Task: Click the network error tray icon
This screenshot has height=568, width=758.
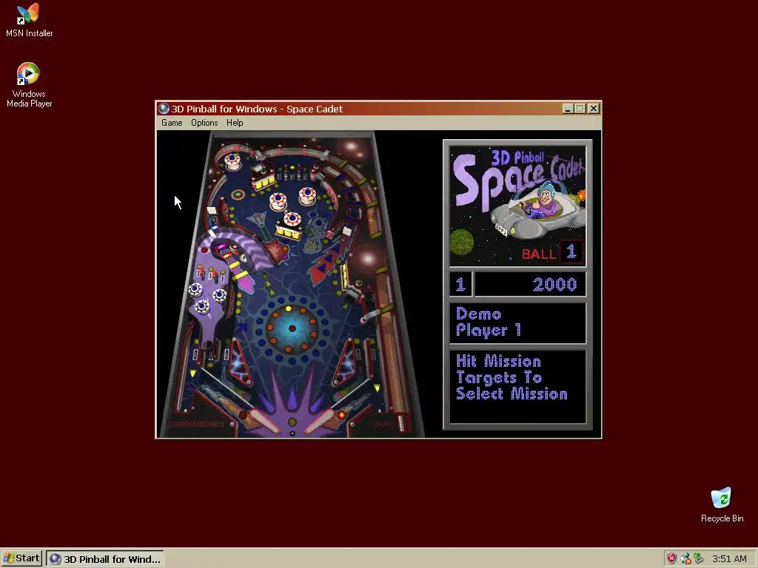Action: point(685,558)
